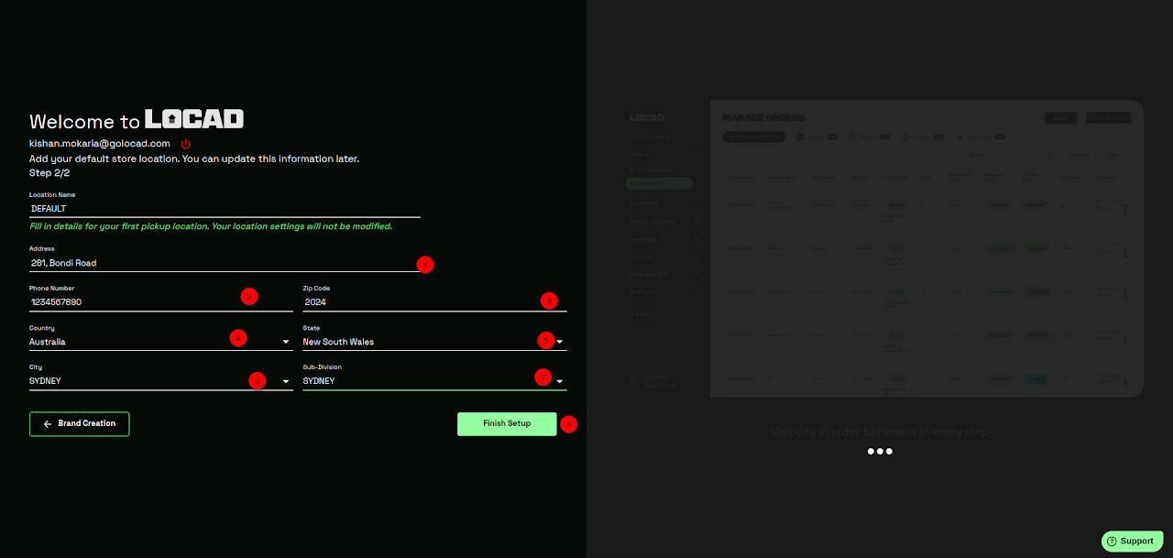The height and width of the screenshot is (558, 1173).
Task: Click the green pickup location hint text
Action: pyautogui.click(x=211, y=225)
